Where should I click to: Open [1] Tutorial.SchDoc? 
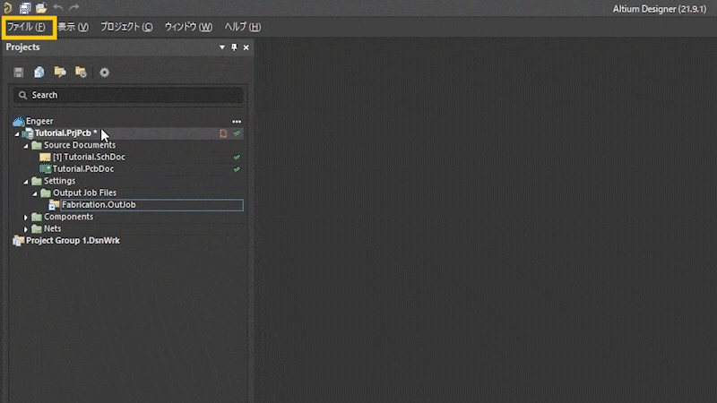point(89,157)
